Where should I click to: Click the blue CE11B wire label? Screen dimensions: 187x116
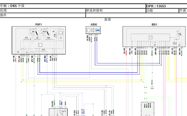pos(82,111)
